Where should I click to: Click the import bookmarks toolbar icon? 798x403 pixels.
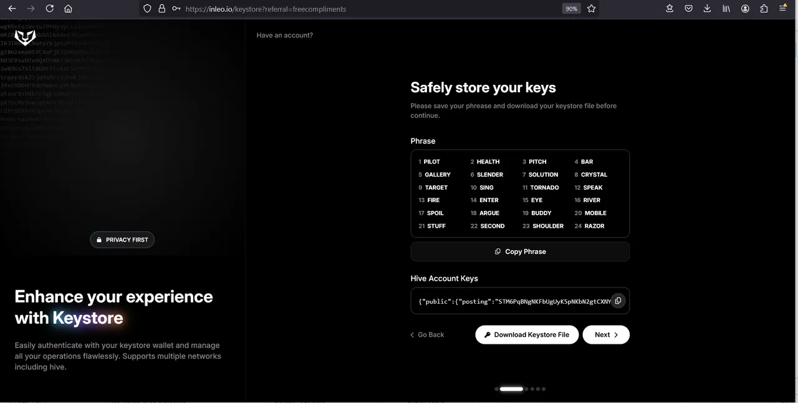coord(670,9)
